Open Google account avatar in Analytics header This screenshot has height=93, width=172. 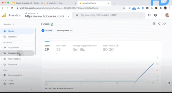point(167,15)
